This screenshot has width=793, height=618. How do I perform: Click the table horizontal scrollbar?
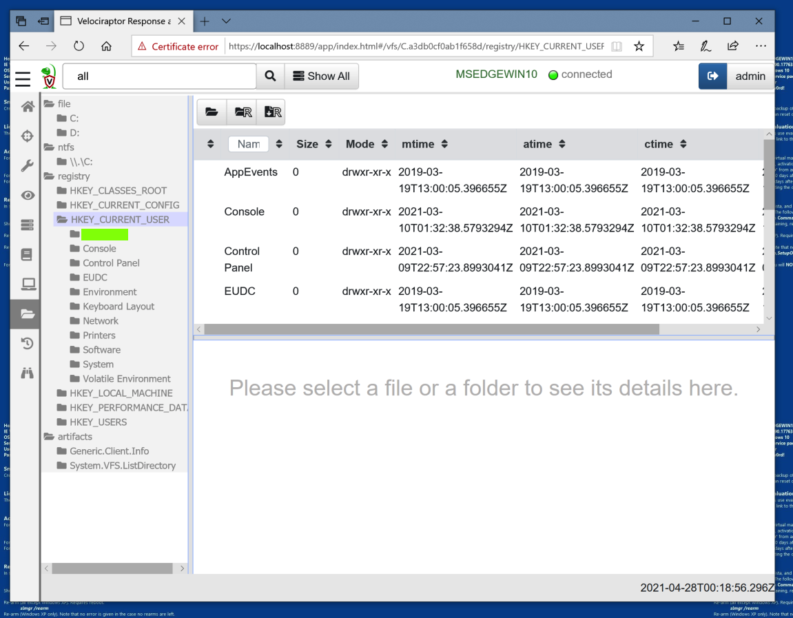click(x=431, y=329)
